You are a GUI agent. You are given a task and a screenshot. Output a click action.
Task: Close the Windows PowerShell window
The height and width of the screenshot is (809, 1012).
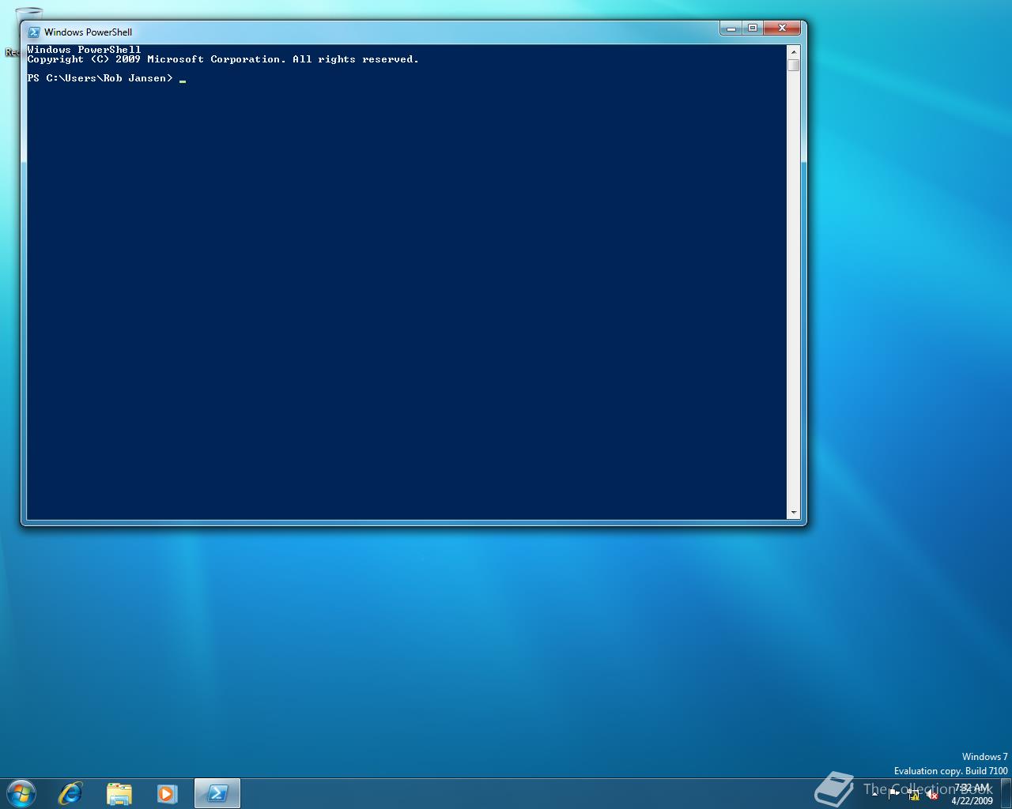coord(783,28)
